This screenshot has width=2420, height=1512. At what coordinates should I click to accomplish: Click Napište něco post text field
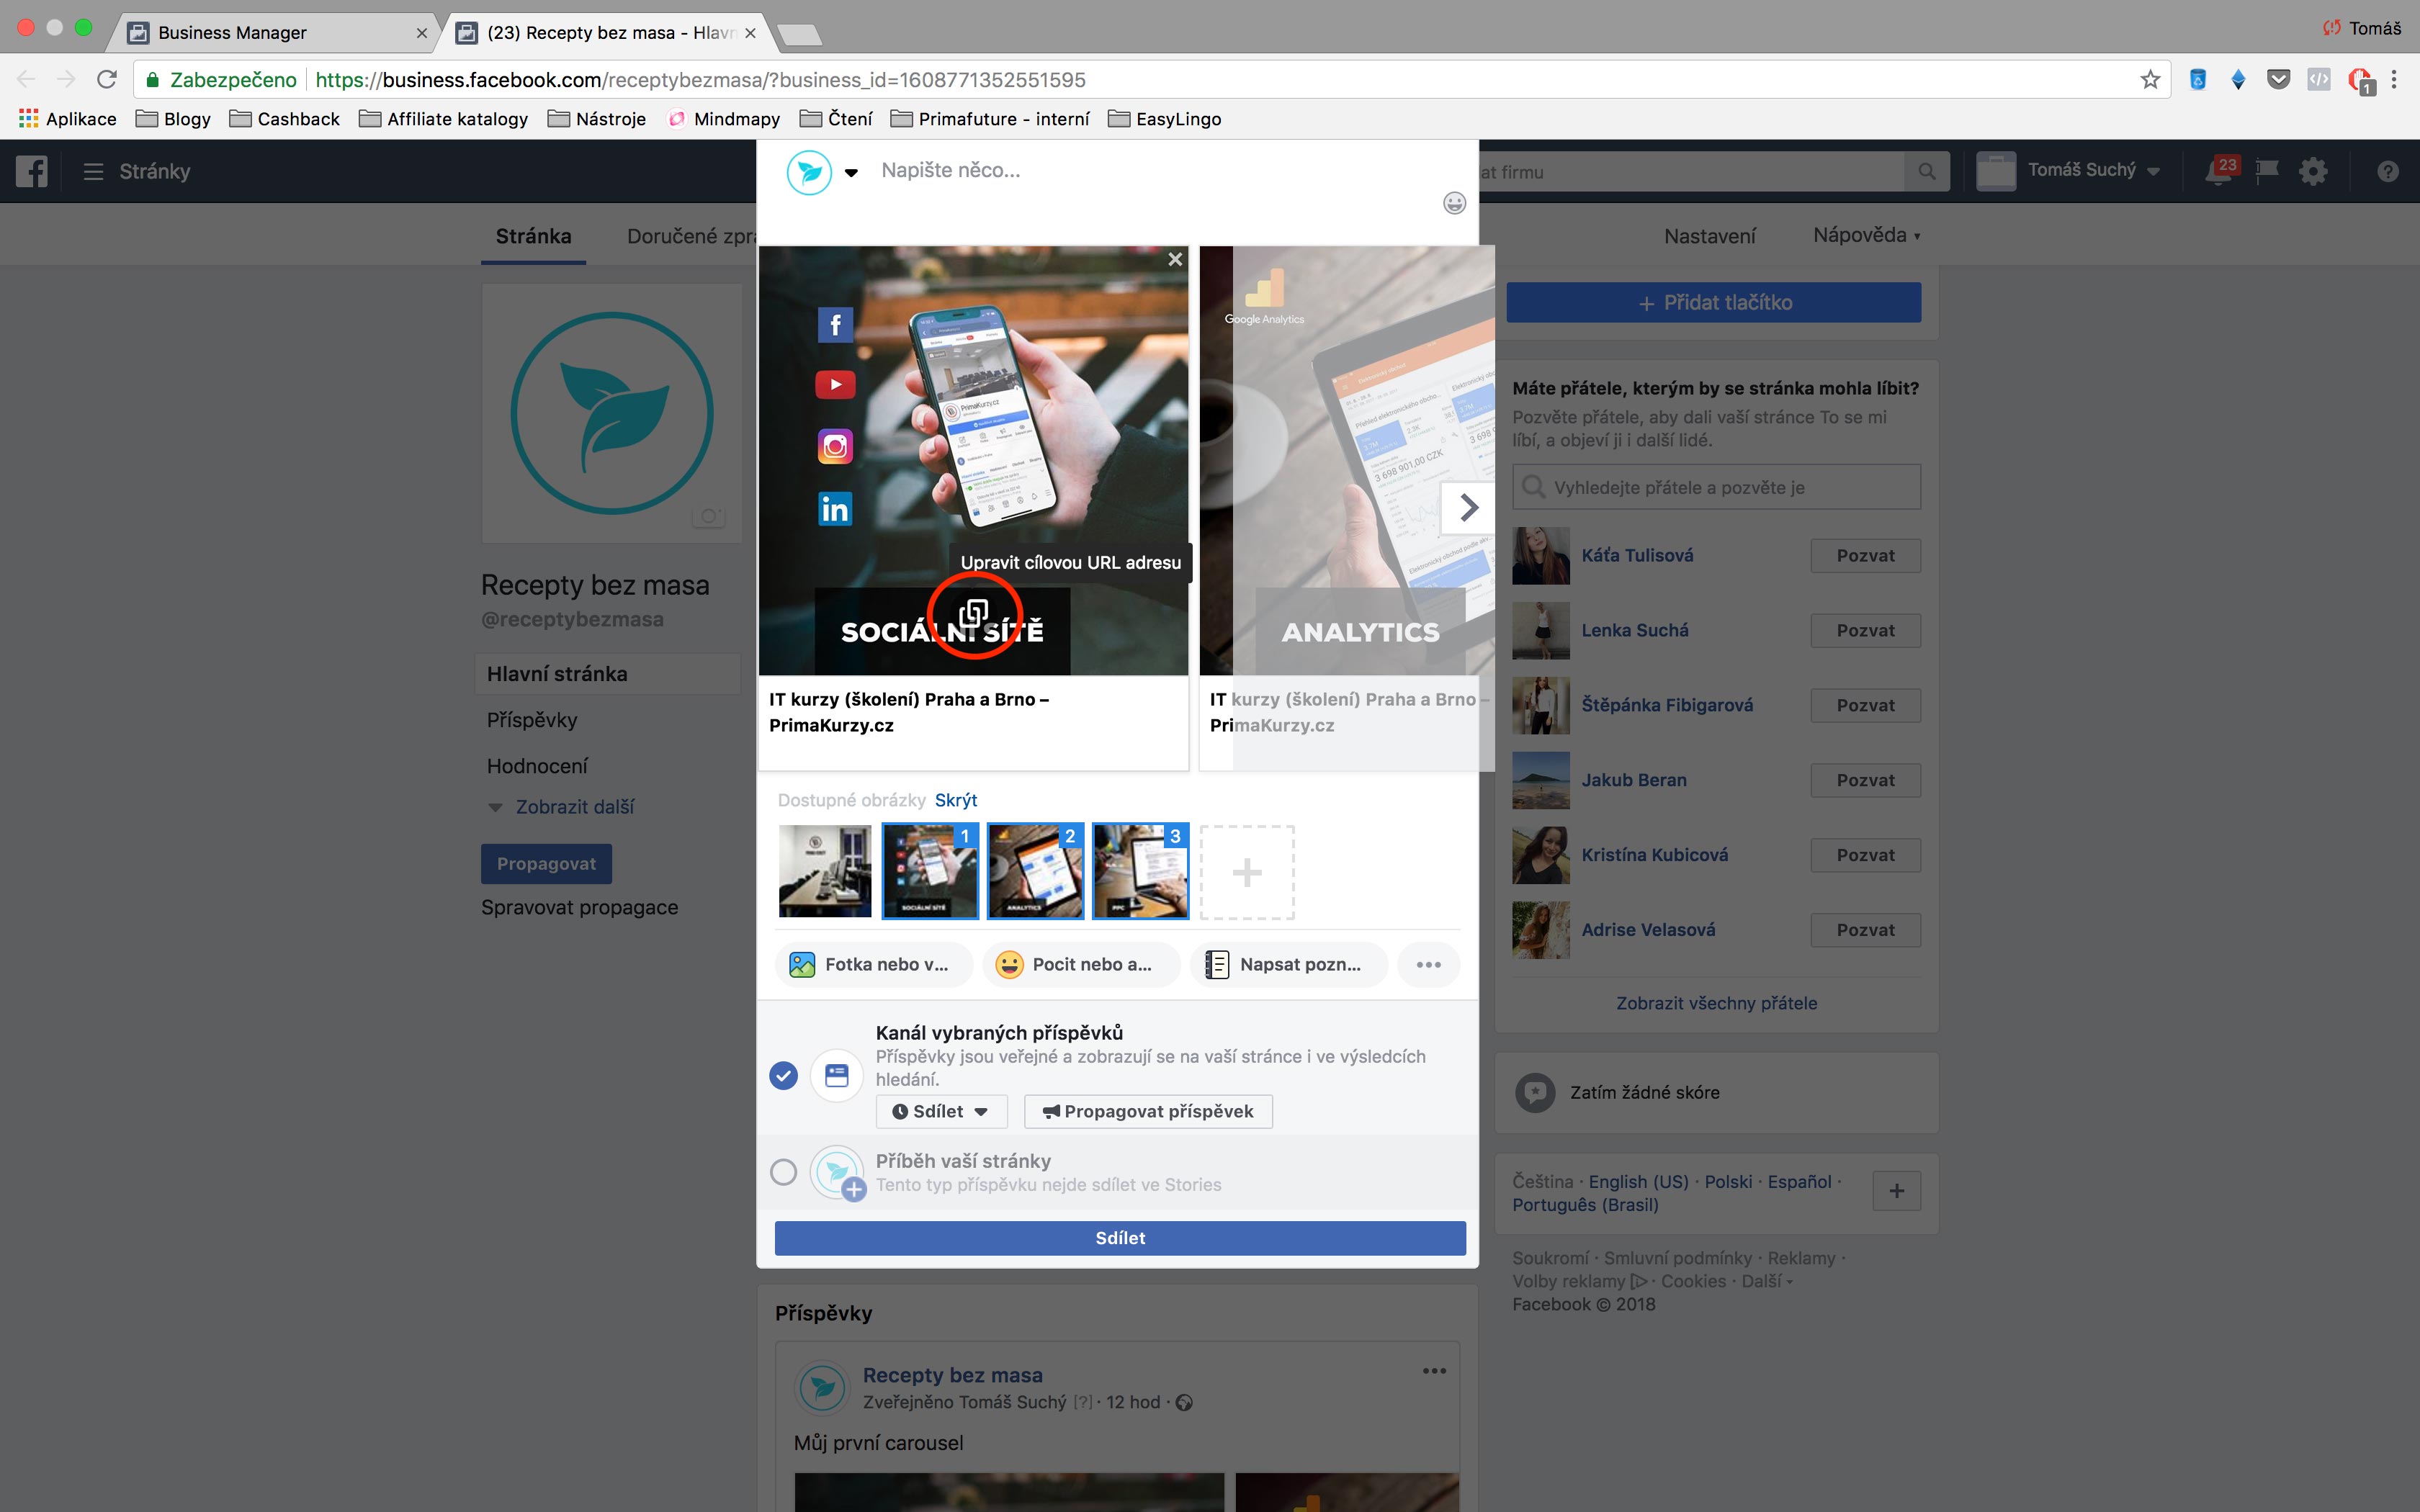click(1150, 171)
